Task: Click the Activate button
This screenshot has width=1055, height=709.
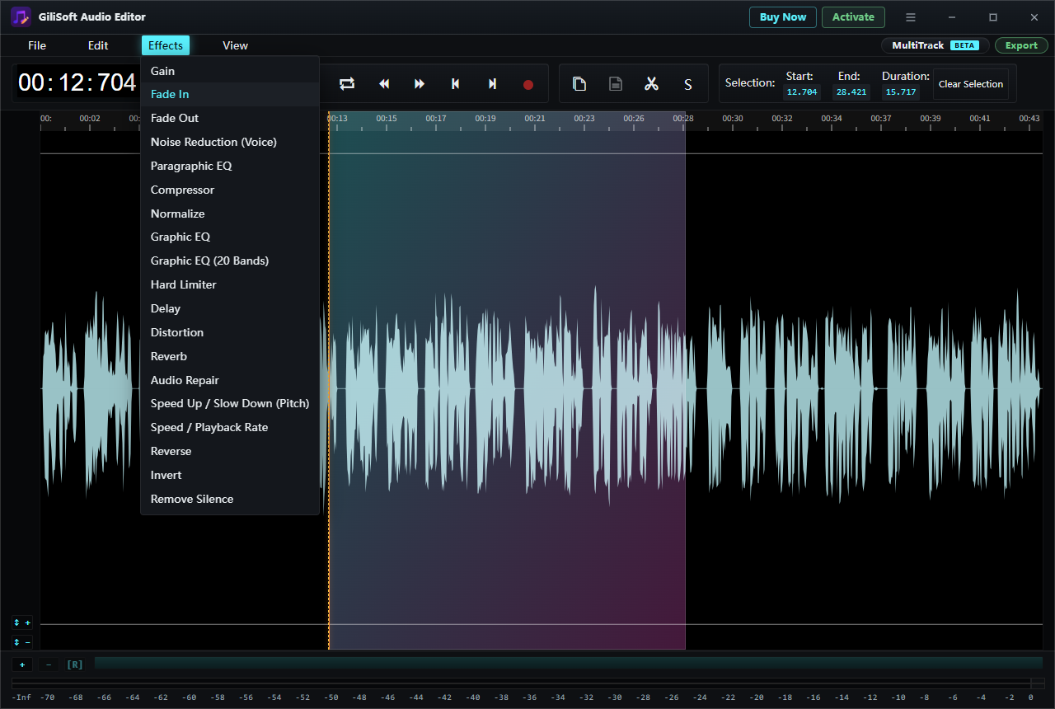Action: point(853,17)
